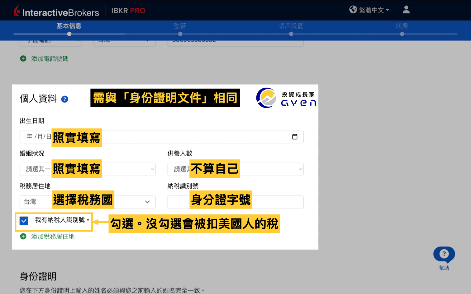Click the help icon beside 個人資料
This screenshot has height=294, width=471.
coord(64,99)
